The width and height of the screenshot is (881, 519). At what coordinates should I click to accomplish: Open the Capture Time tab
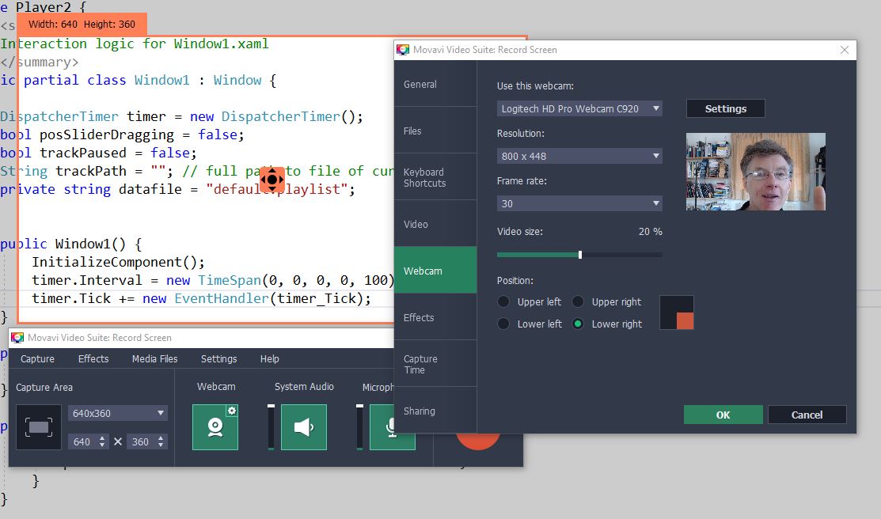tap(435, 364)
